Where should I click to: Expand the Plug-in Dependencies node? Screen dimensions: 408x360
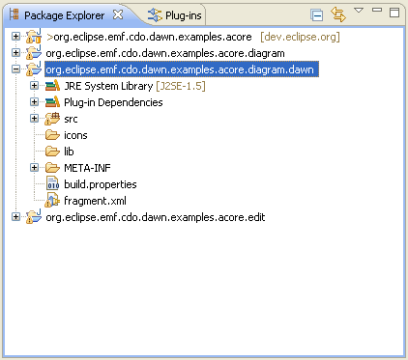pyautogui.click(x=34, y=101)
